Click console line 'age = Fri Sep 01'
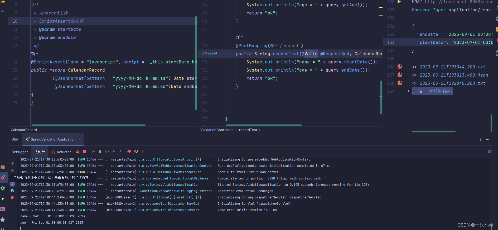The width and height of the screenshot is (498, 230). tap(52, 223)
